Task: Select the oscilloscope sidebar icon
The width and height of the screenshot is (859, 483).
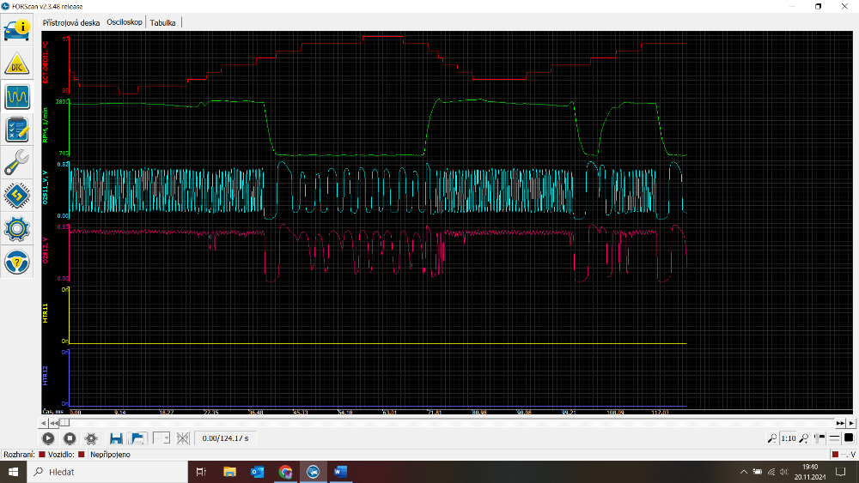Action: point(17,95)
